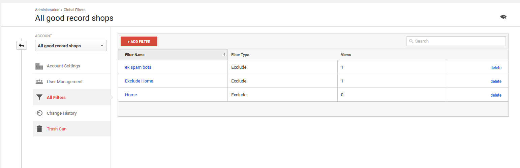Delete the 'ex spam bots' filter
Screen dimensions: 520x168
tap(496, 68)
